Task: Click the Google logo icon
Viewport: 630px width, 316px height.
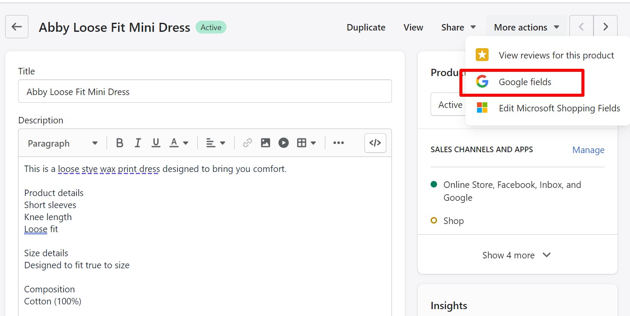Action: click(482, 82)
